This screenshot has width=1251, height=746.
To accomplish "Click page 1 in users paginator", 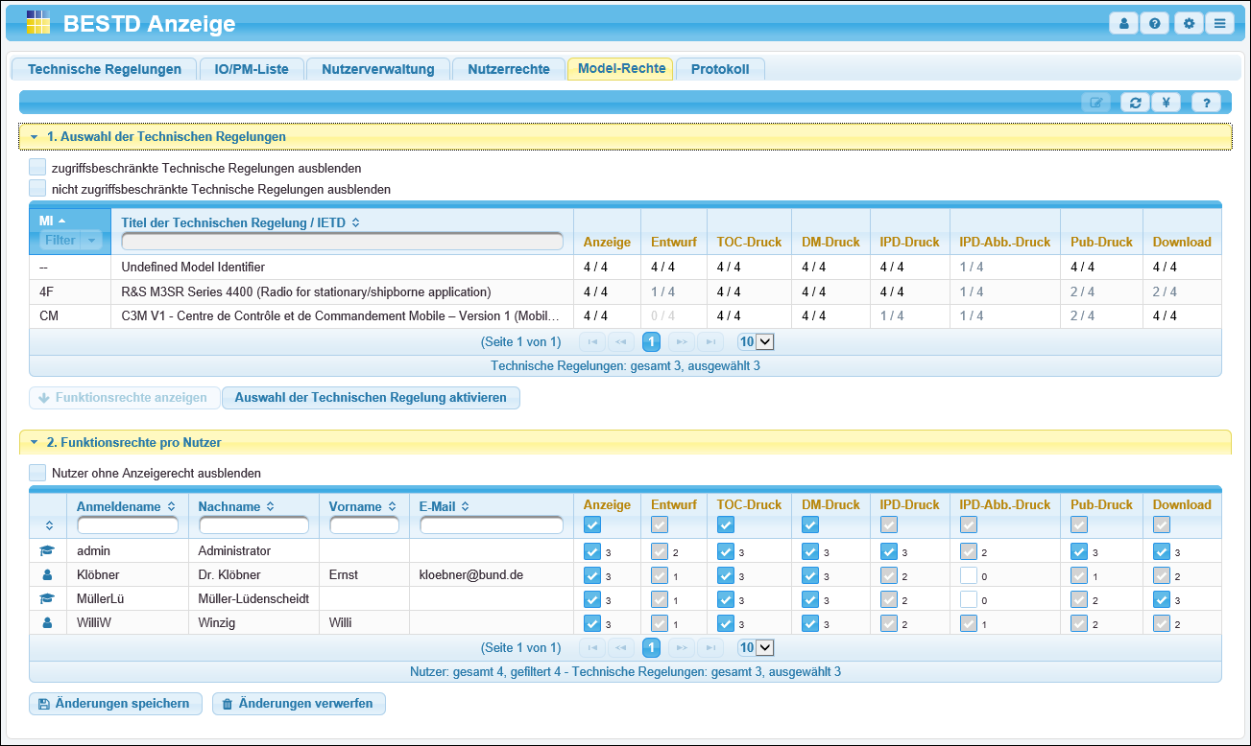I will coord(651,647).
